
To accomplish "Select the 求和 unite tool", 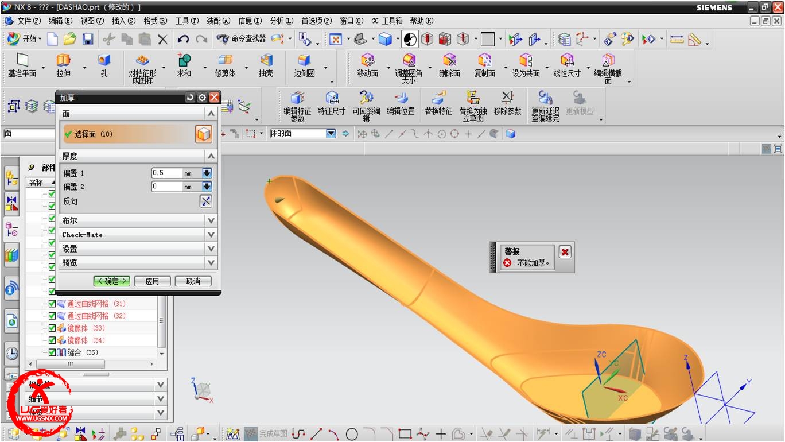I will click(184, 65).
